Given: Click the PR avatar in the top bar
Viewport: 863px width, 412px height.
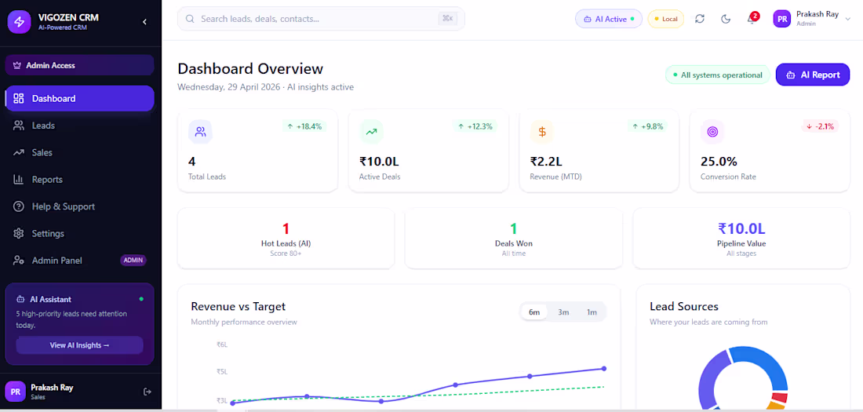Looking at the screenshot, I should tap(782, 19).
